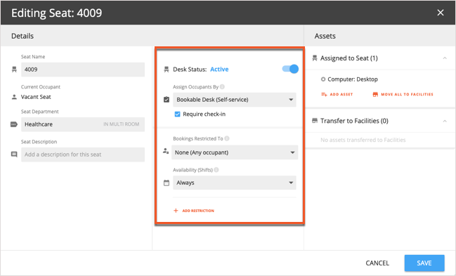Click the Computer: Desktop asset text
The image size is (456, 276).
pyautogui.click(x=353, y=79)
